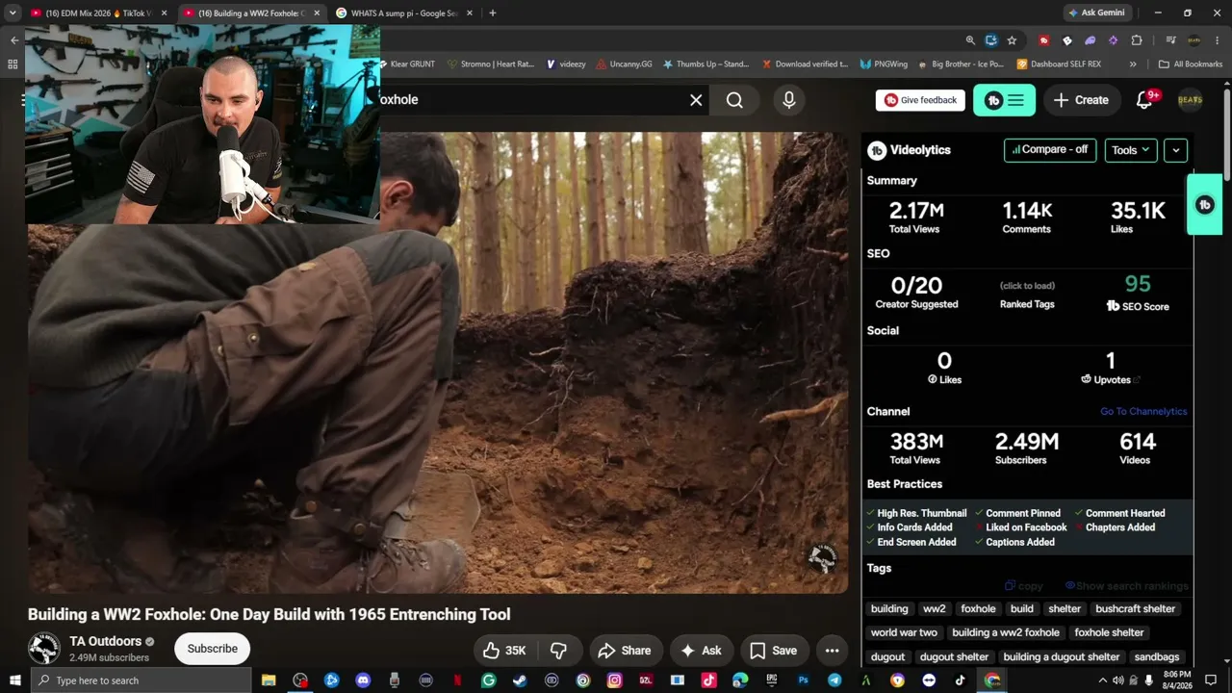This screenshot has height=693, width=1232.
Task: Open the Chrome extensions puzzle icon
Action: tap(1137, 40)
